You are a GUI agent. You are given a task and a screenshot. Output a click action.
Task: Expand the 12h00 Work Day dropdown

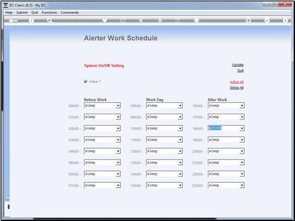coord(180,151)
